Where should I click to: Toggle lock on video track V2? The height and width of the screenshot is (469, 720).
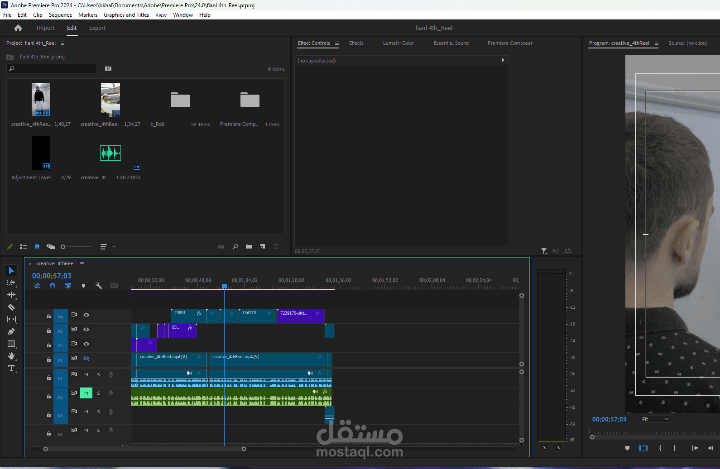(x=49, y=345)
